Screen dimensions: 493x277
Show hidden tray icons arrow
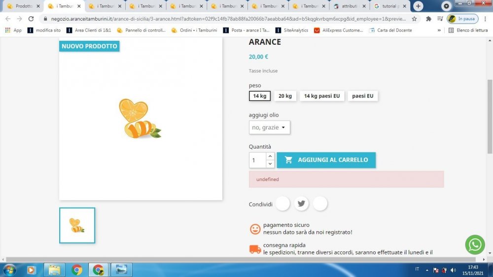[x=427, y=270]
